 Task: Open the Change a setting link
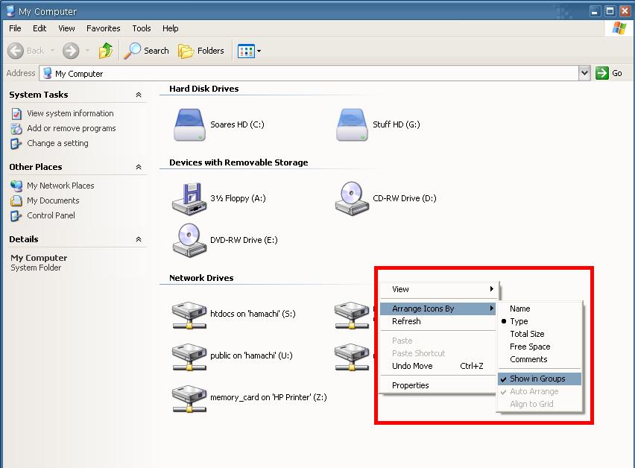point(57,143)
